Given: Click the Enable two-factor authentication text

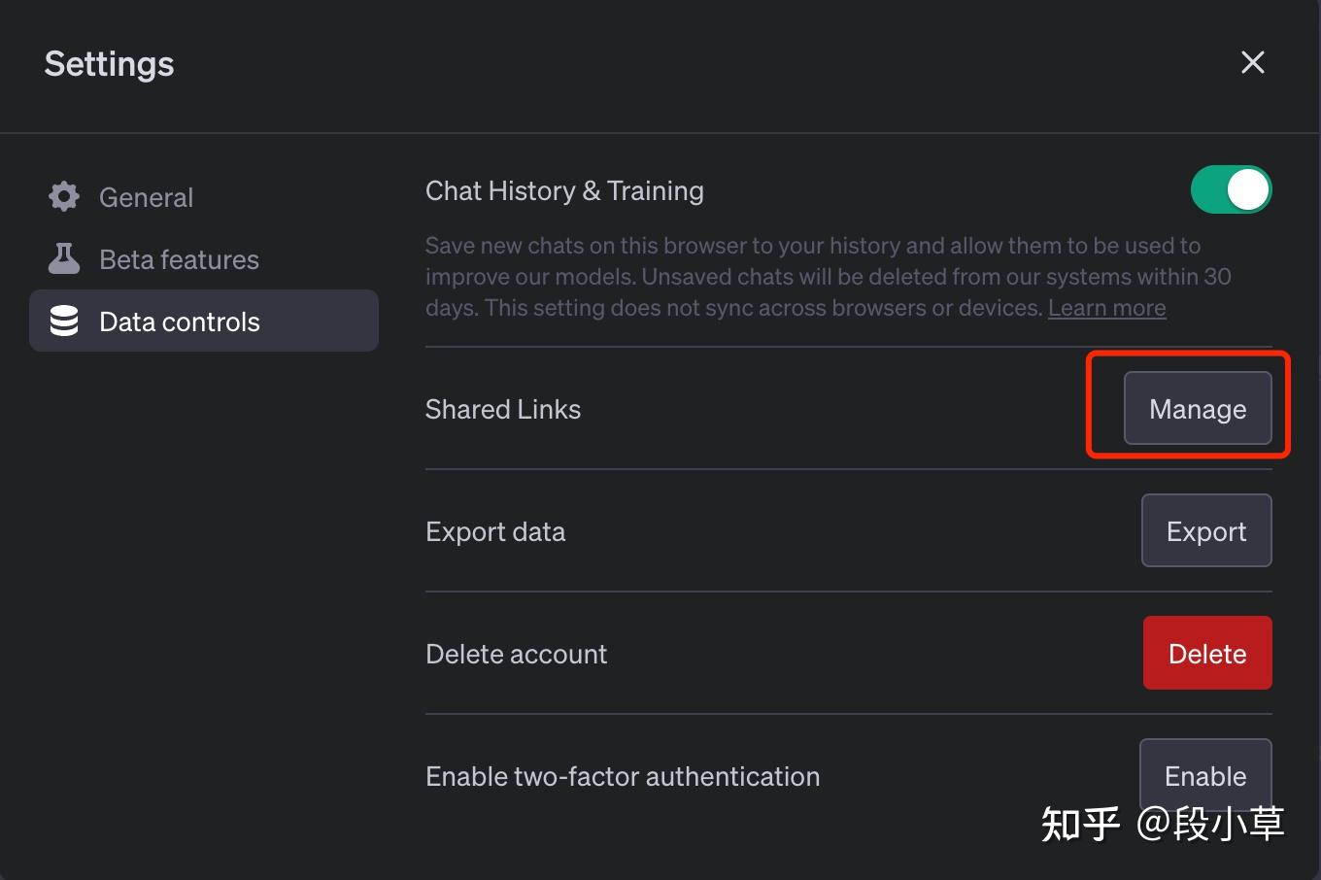Looking at the screenshot, I should coord(623,777).
